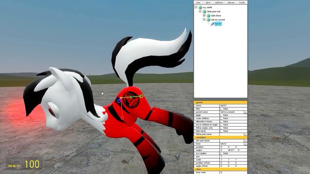Edit the name field value tail 01
The image size is (310, 174).
pos(233,105)
